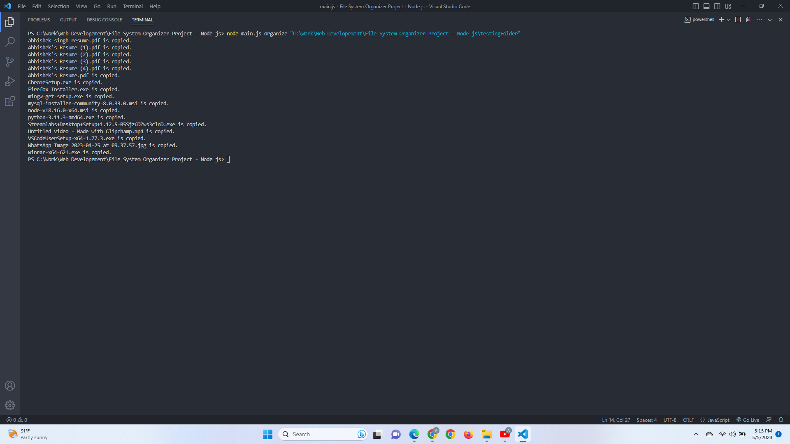Click the powershell terminal label

699,20
